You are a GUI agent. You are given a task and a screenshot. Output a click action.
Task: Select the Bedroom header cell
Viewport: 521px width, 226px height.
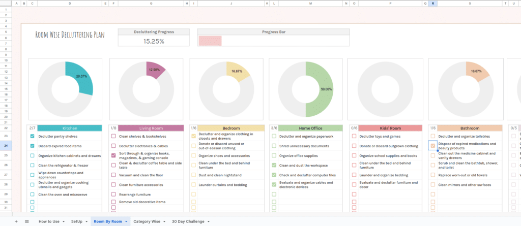coord(231,128)
